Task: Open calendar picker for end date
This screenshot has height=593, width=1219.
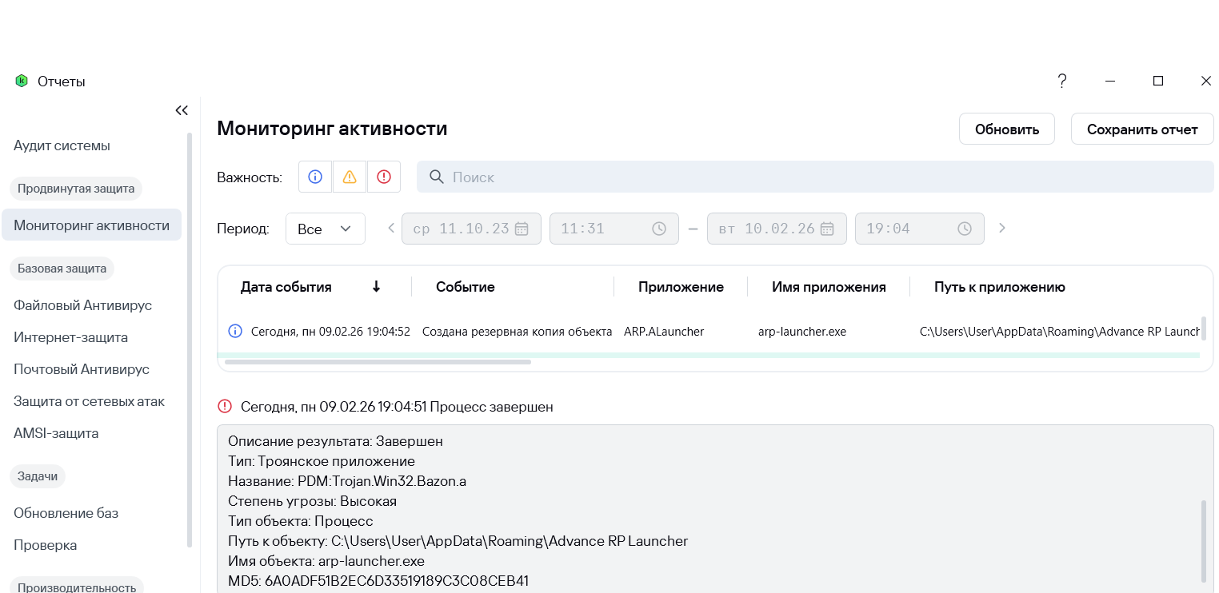Action: click(x=827, y=229)
